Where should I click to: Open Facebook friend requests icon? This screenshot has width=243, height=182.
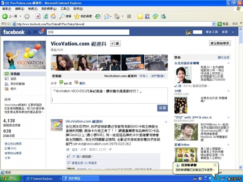[29, 32]
